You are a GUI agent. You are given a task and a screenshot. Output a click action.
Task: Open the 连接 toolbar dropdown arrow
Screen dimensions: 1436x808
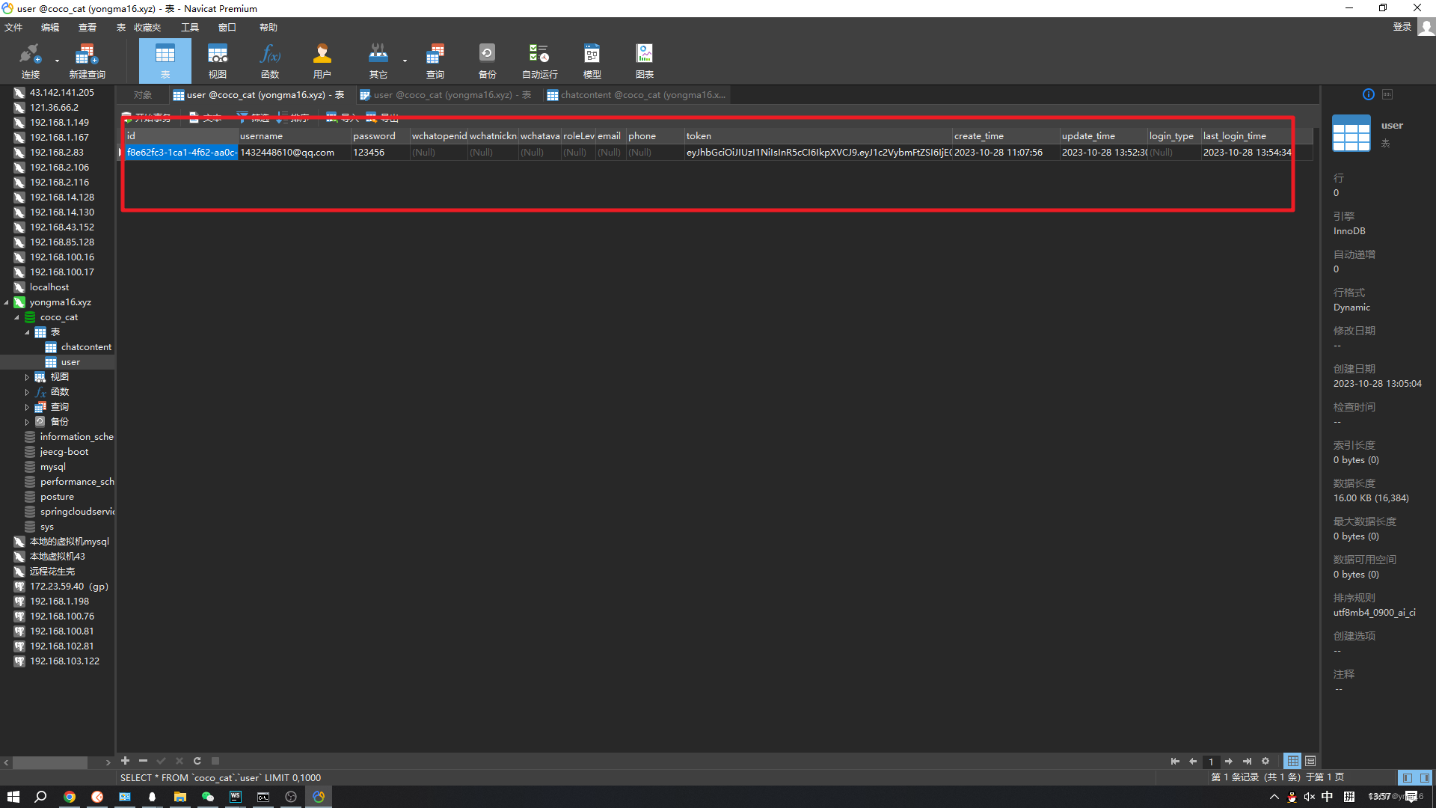pos(57,61)
